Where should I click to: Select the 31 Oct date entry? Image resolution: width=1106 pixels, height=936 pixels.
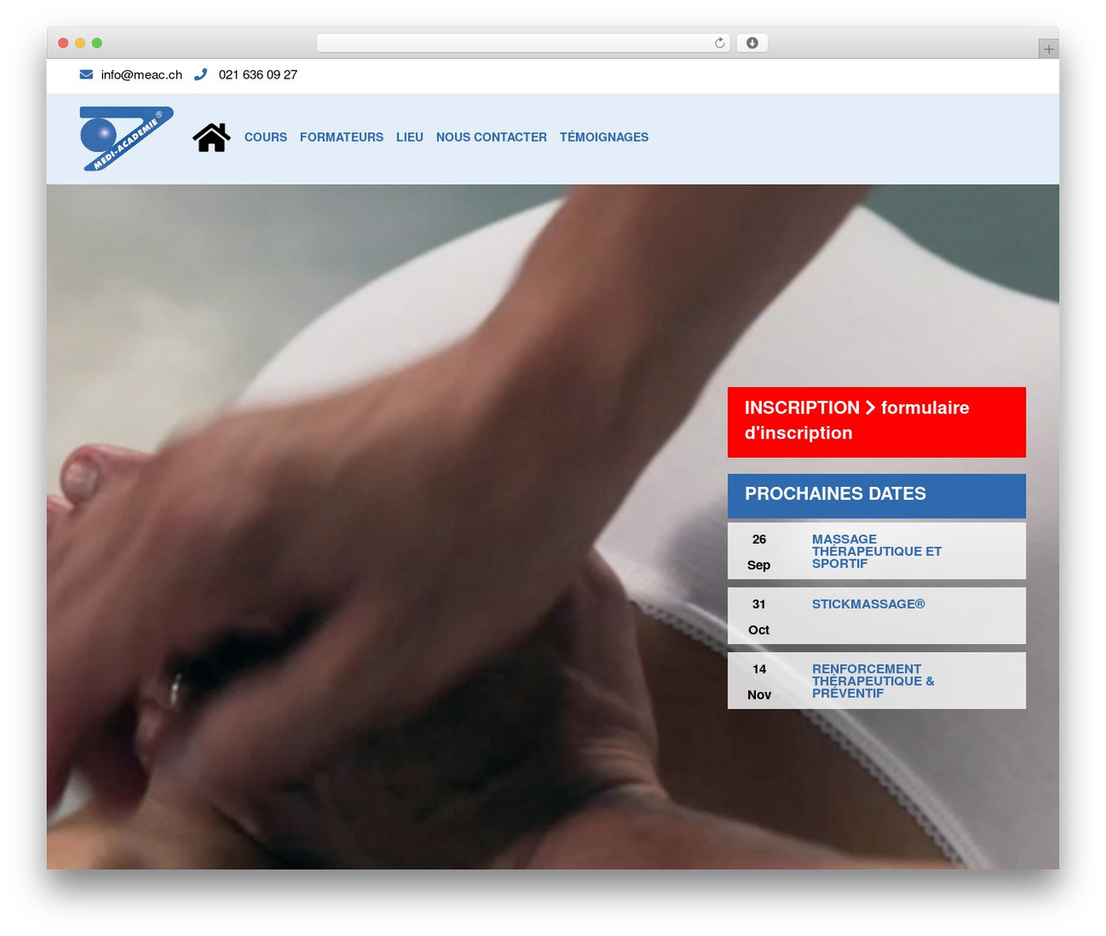point(759,617)
